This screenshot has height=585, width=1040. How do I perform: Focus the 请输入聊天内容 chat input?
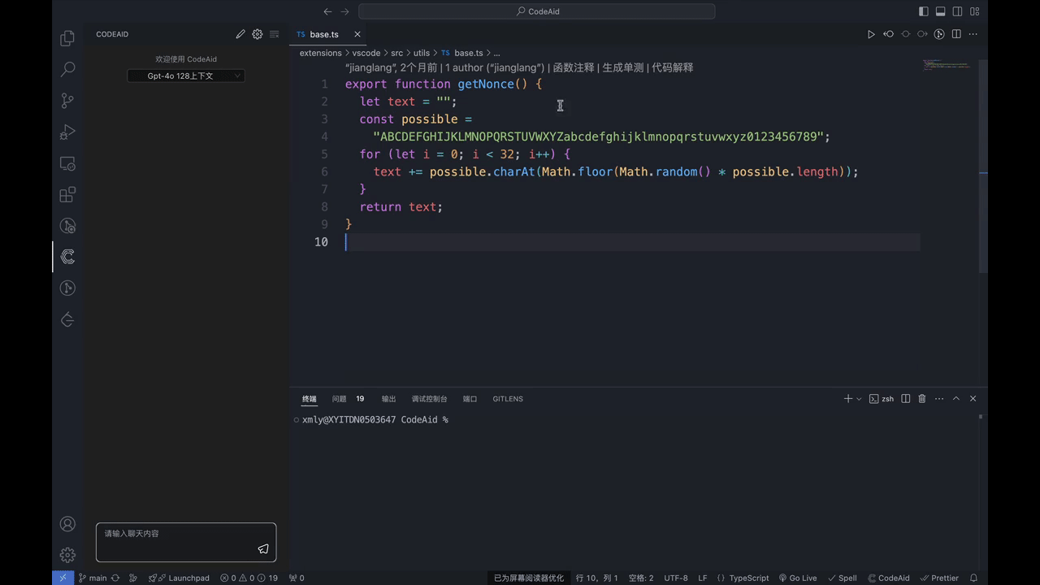click(186, 542)
